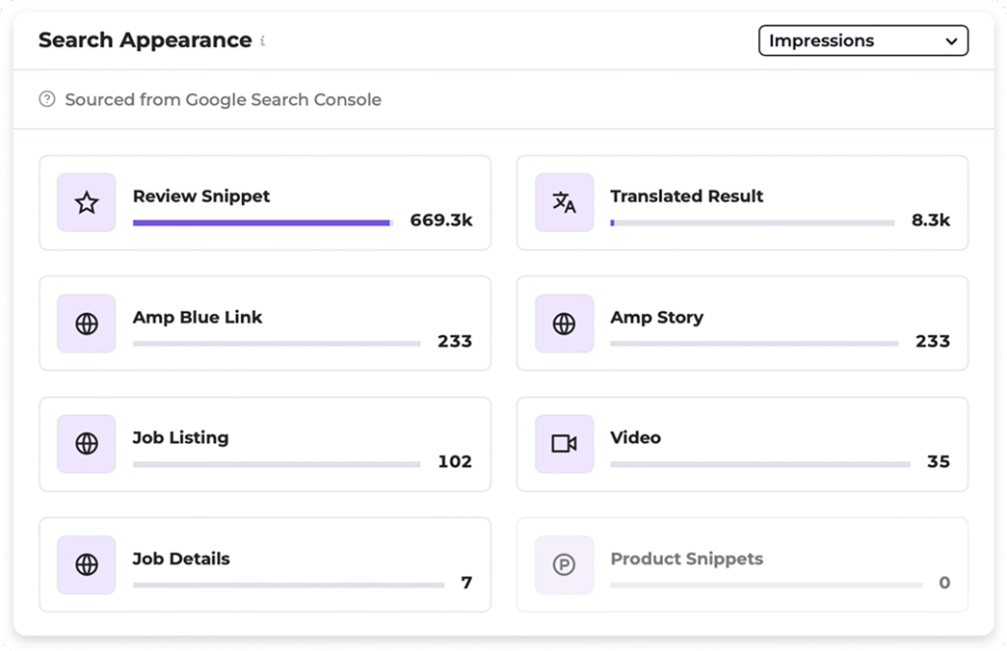Click the question mark help icon
Screen dimensions: 1007x651
point(46,99)
